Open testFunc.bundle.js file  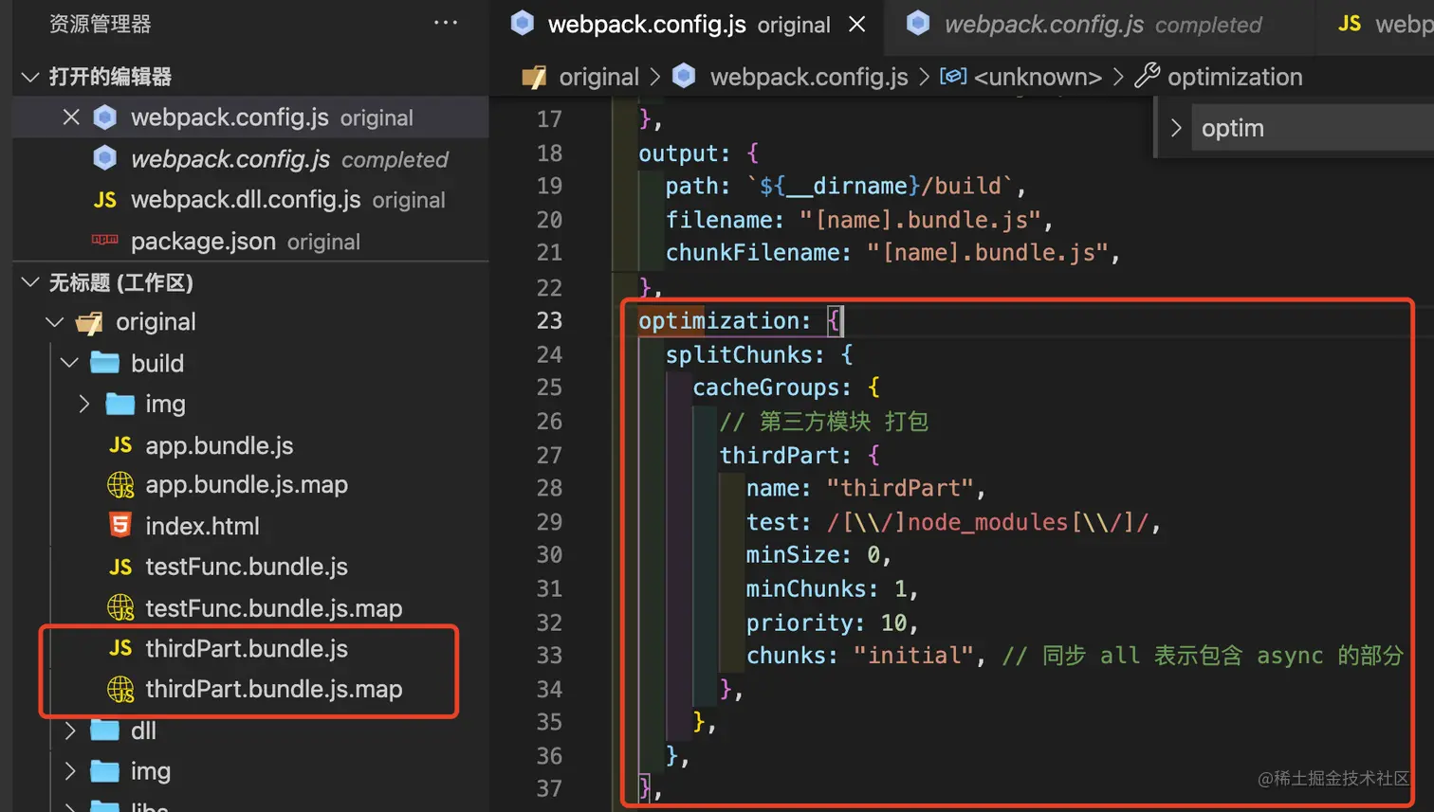tap(247, 567)
